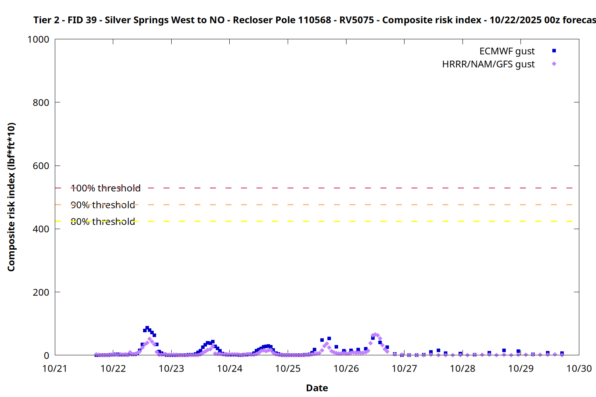This screenshot has height=397, width=596.
Task: Click the Date x-axis label
Action: click(317, 388)
